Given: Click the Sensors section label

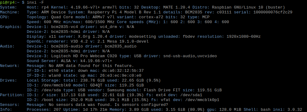Looking at the screenshot, I should coord(10,105).
